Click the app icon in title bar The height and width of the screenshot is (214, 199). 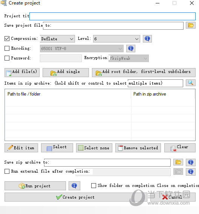point(4,3)
